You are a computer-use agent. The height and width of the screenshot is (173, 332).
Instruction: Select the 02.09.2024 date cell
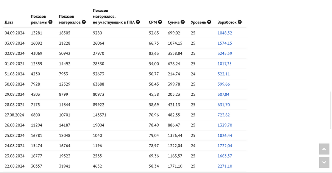tap(14, 53)
